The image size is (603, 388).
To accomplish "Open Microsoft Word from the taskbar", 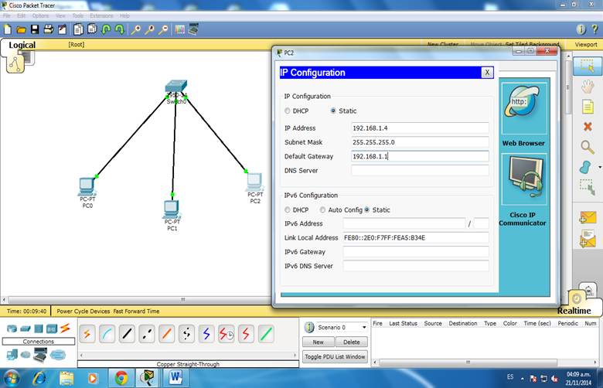I will (x=175, y=379).
